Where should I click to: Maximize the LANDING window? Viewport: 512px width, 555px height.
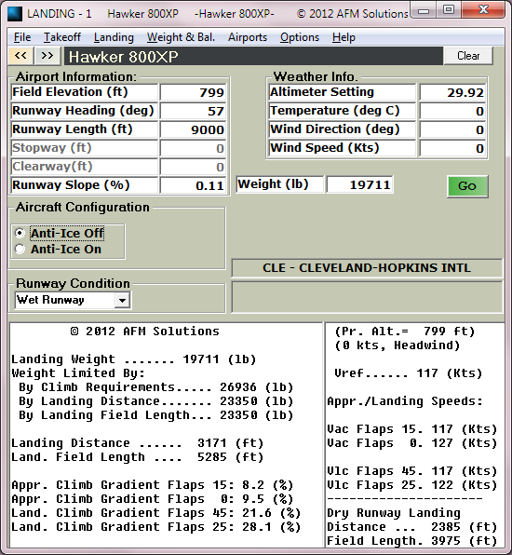(x=449, y=10)
